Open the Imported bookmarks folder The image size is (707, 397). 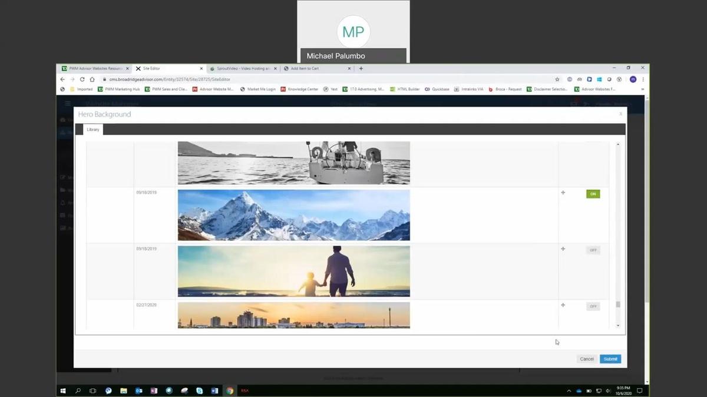(81, 89)
